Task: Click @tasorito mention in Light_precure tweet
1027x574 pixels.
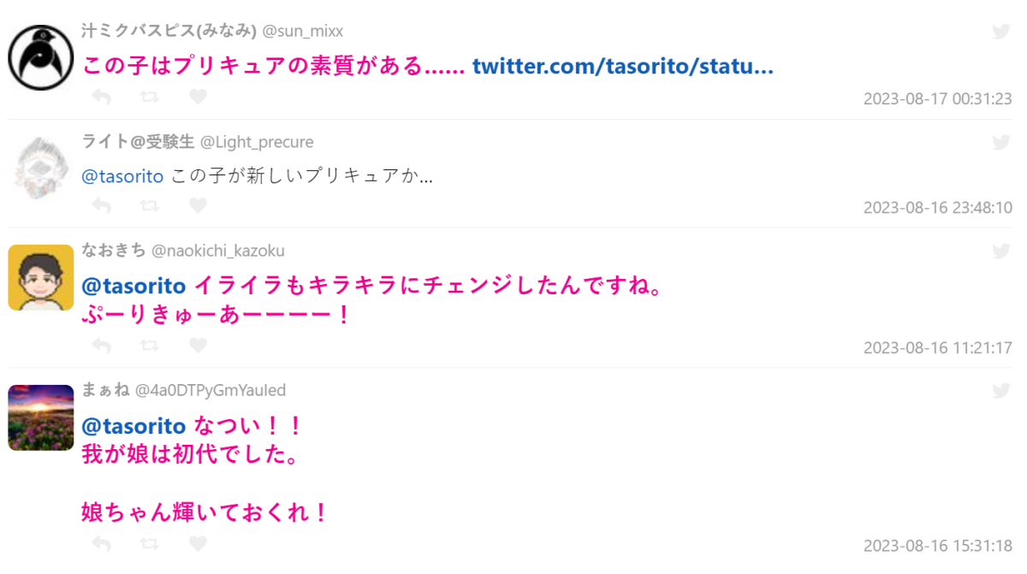Action: [x=122, y=176]
